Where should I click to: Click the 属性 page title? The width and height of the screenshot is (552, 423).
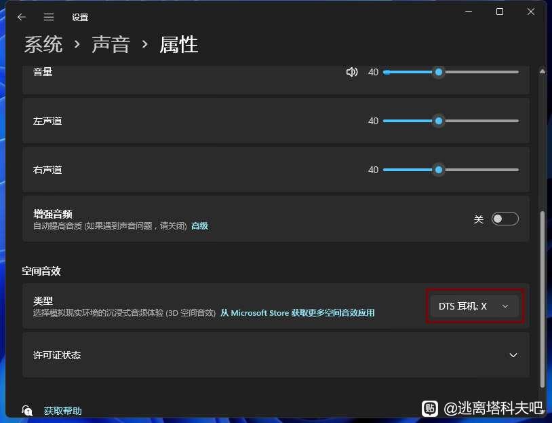tap(178, 45)
